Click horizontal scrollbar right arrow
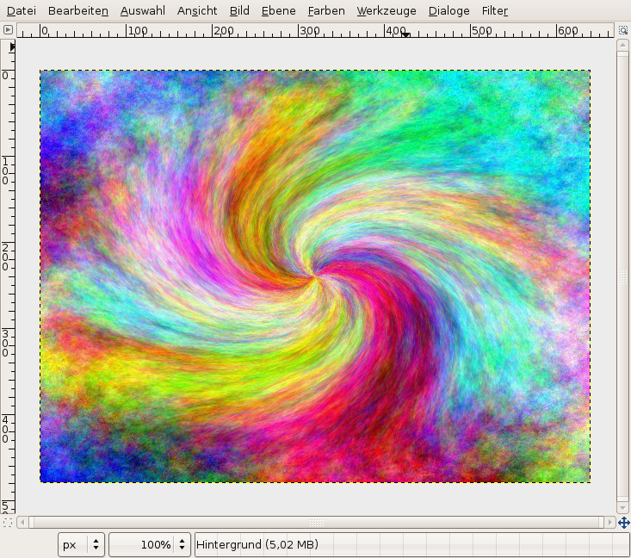 609,523
